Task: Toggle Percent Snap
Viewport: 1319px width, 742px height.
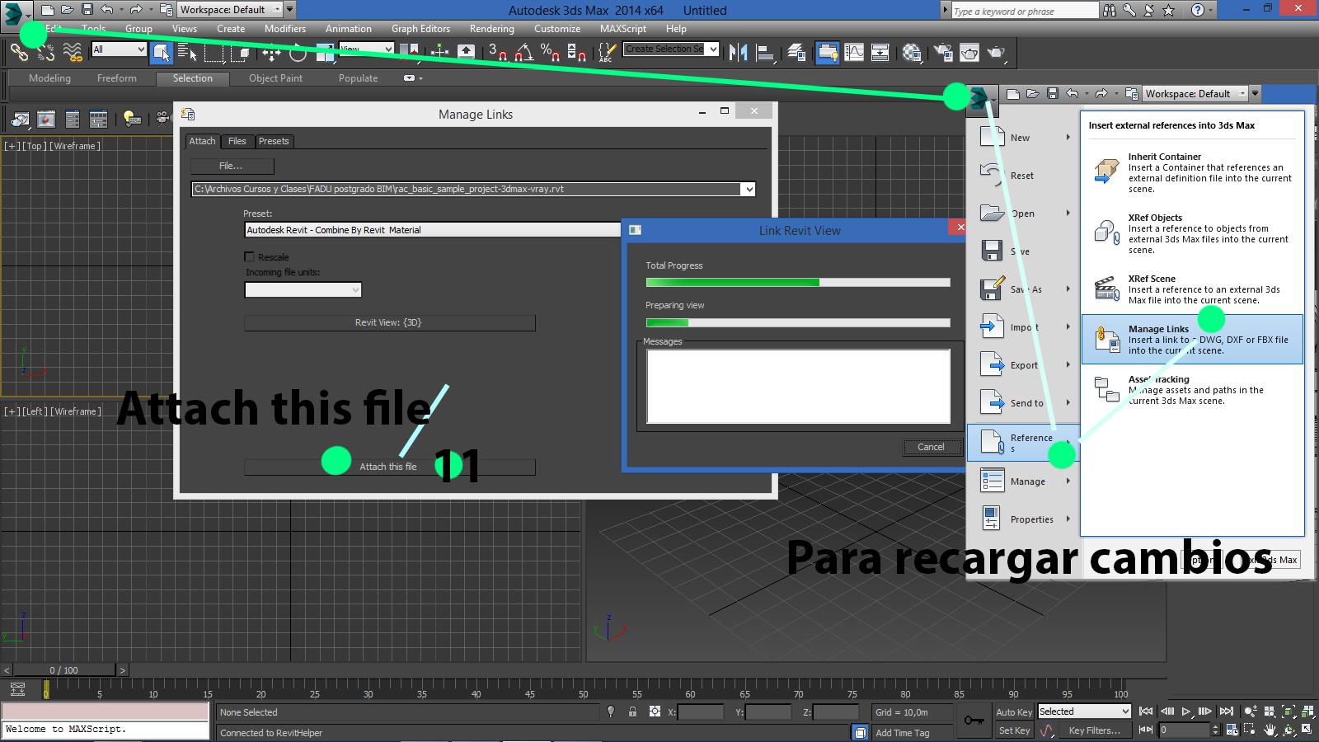Action: tap(550, 53)
